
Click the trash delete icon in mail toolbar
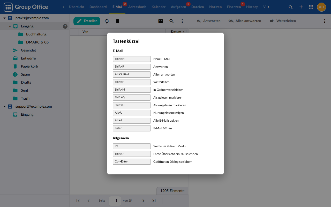pos(117,21)
